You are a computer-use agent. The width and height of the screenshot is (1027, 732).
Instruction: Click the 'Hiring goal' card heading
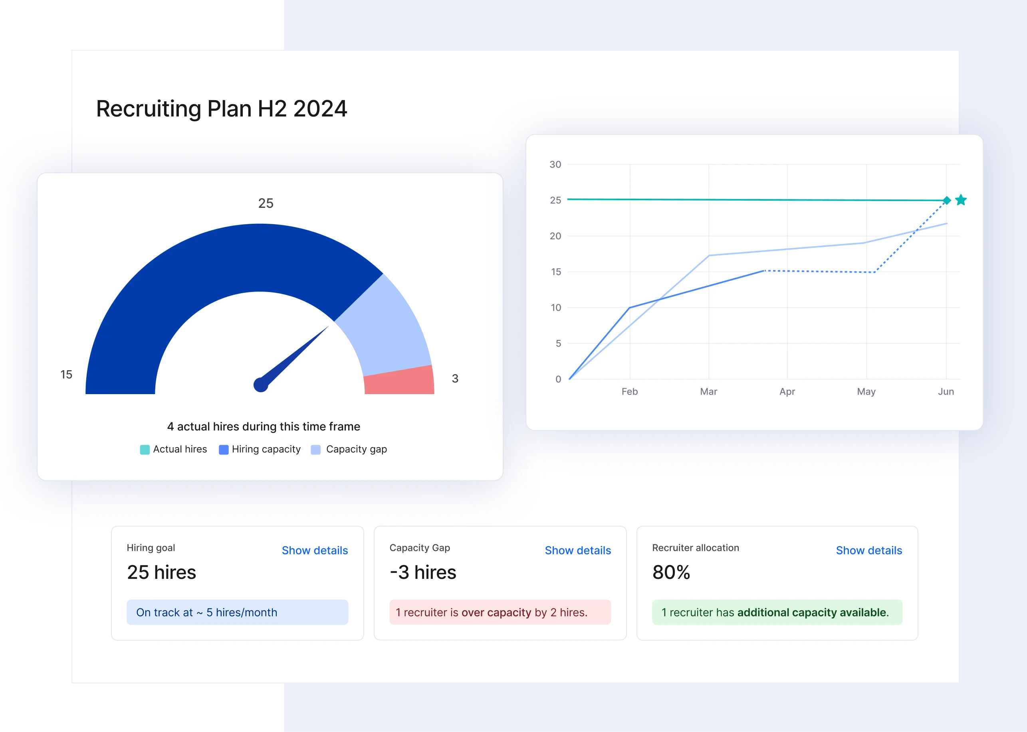click(151, 548)
